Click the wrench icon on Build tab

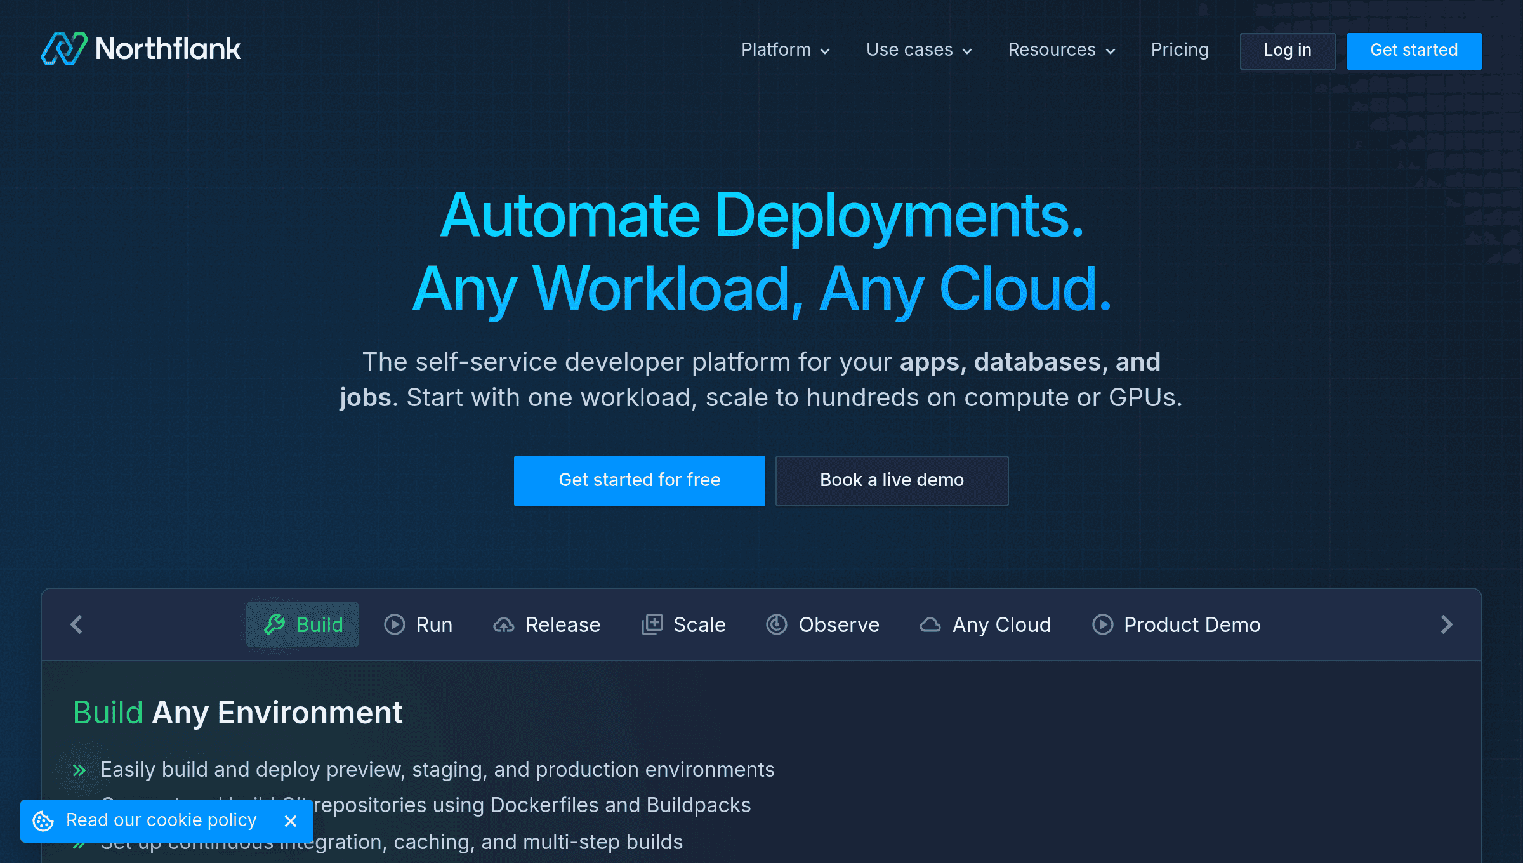274,624
